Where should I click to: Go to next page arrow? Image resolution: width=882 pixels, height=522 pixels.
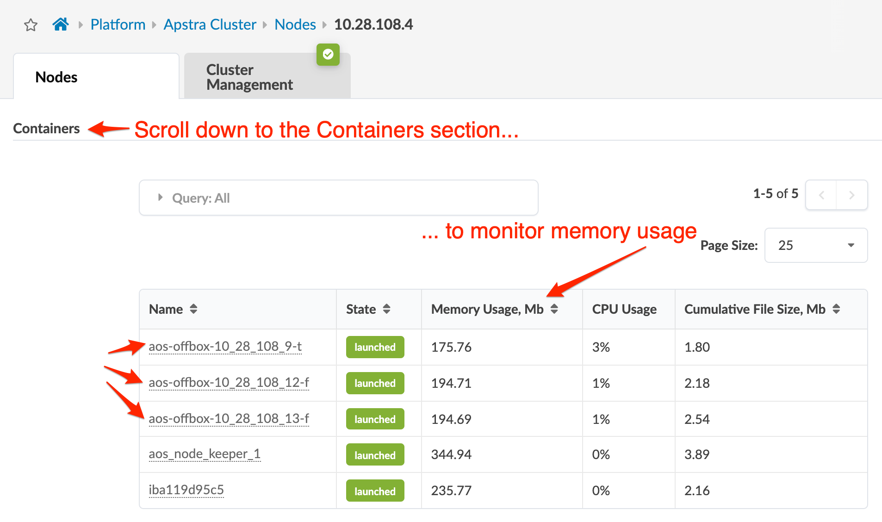coord(851,195)
